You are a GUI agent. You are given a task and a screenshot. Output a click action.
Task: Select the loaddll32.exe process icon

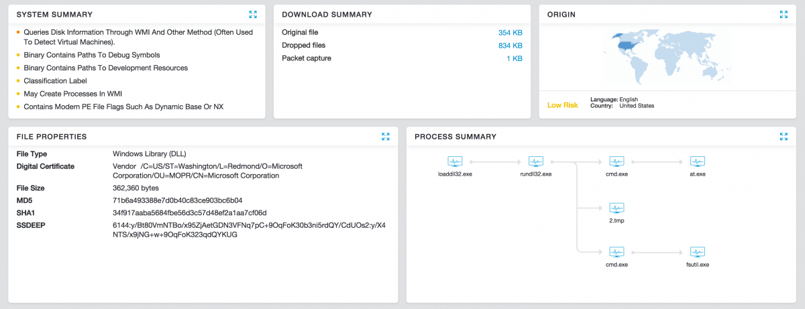point(455,162)
